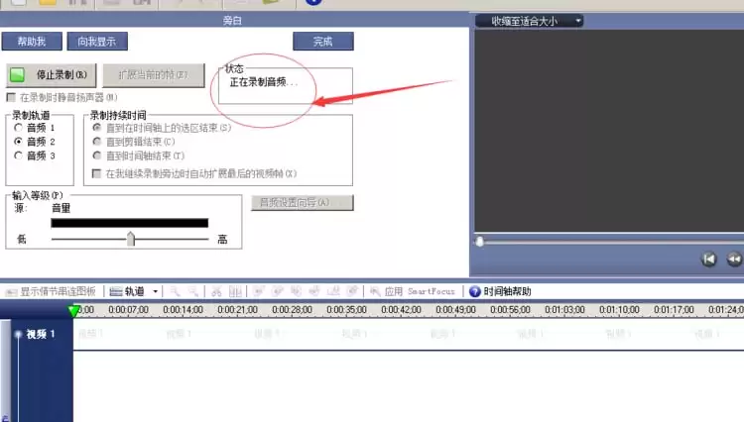Click the dark video preview area
Image resolution: width=744 pixels, height=422 pixels.
609,131
